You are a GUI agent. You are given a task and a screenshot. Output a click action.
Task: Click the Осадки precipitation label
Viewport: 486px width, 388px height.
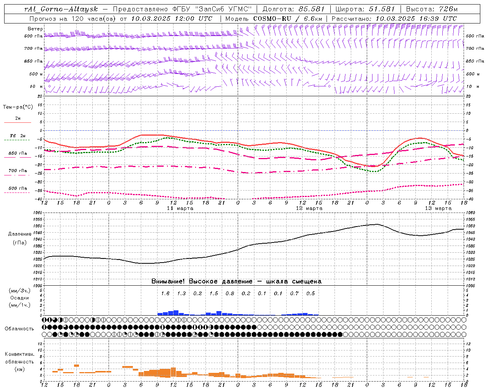pos(20,298)
